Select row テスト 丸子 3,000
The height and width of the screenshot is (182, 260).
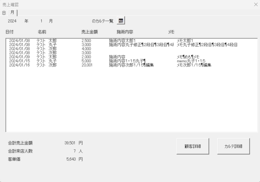131,45
